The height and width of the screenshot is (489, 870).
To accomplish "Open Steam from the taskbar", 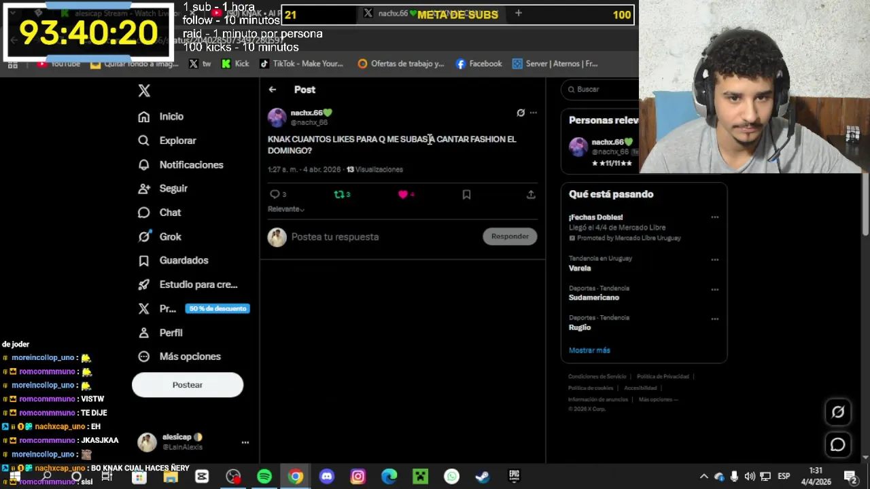I will coord(483,477).
